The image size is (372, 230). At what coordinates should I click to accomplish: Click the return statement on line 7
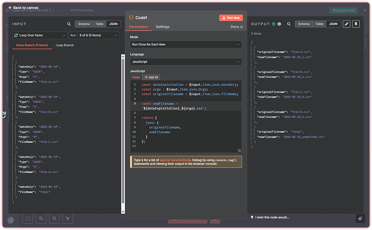[x=149, y=118]
